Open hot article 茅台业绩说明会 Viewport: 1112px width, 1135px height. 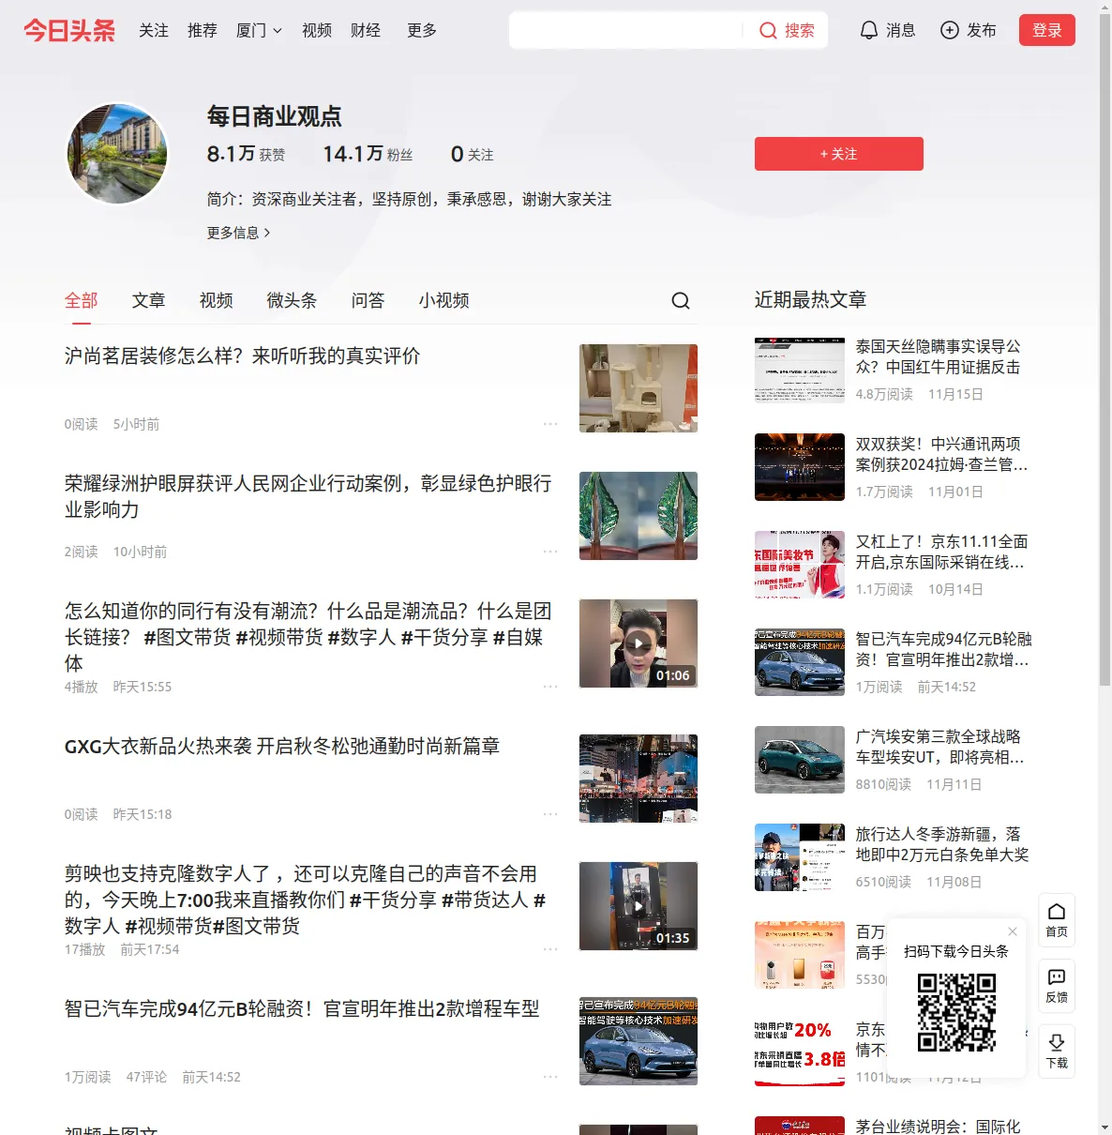pyautogui.click(x=938, y=1126)
